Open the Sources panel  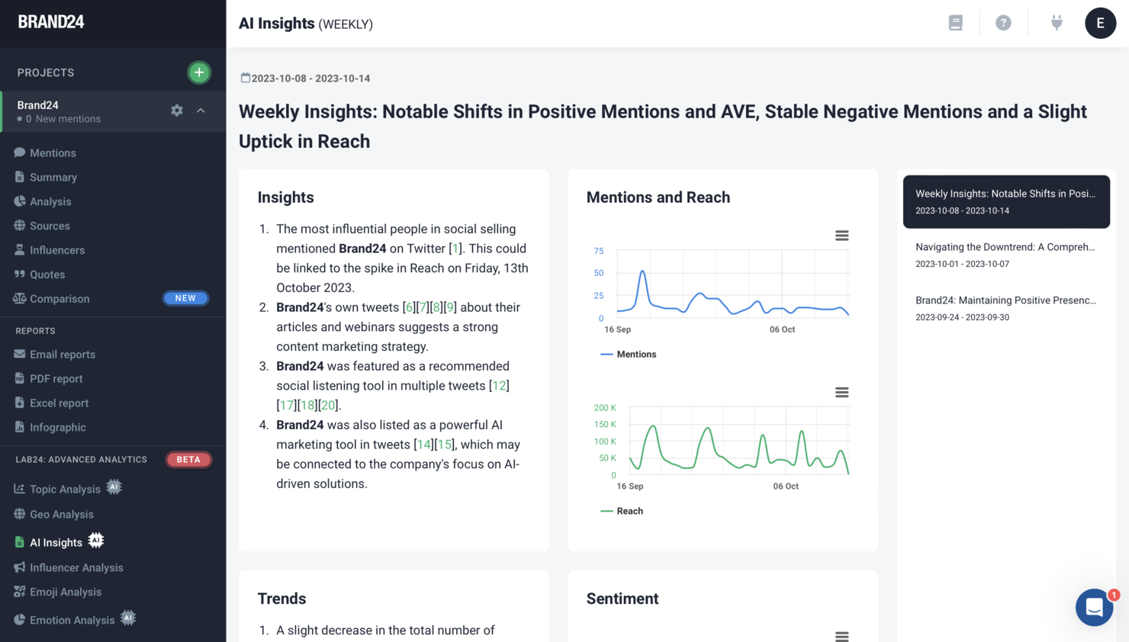[50, 225]
